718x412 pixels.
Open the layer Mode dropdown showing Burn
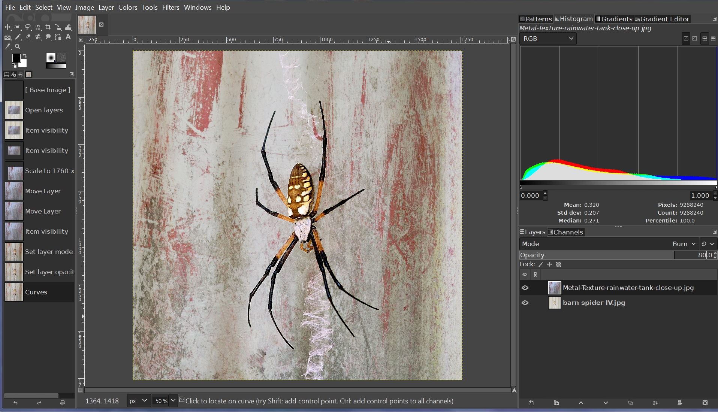pos(684,244)
